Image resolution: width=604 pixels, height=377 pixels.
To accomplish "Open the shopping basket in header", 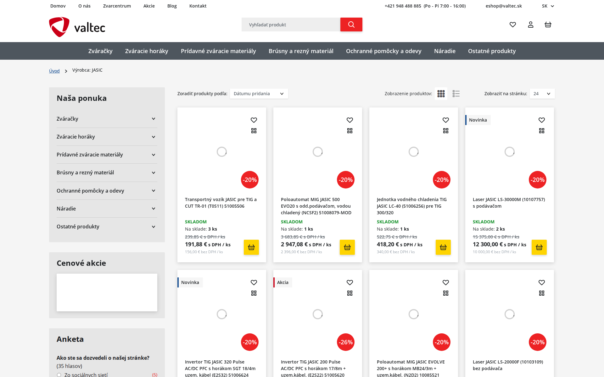I will click(x=548, y=25).
